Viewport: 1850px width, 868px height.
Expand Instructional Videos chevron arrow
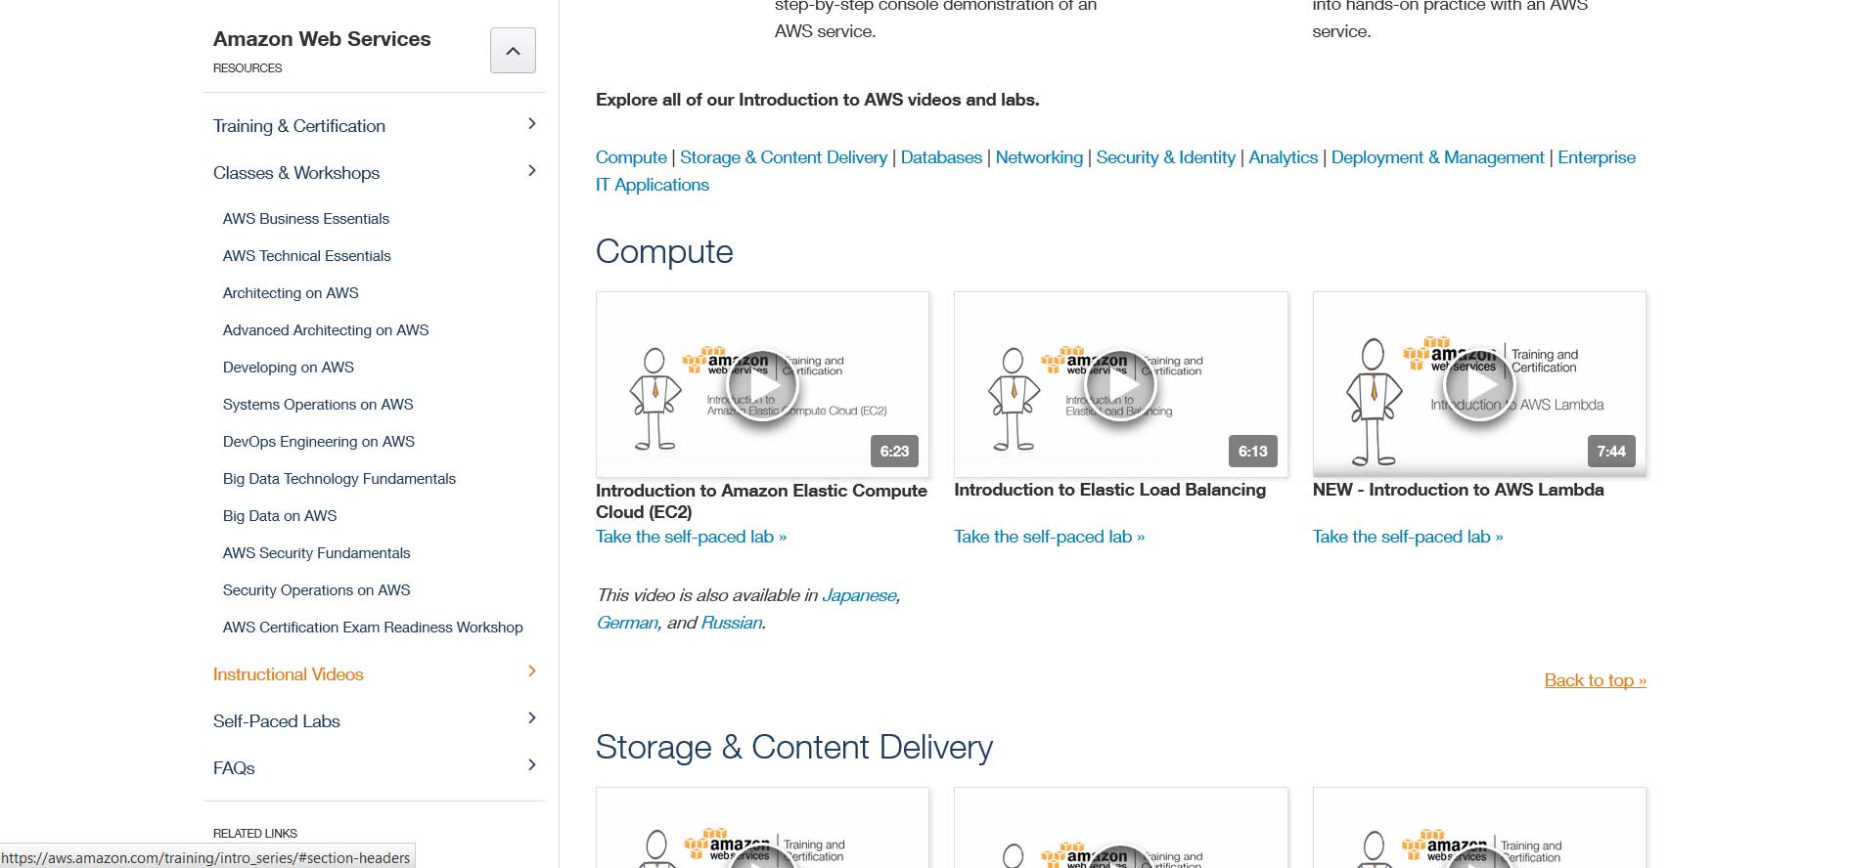pyautogui.click(x=532, y=672)
